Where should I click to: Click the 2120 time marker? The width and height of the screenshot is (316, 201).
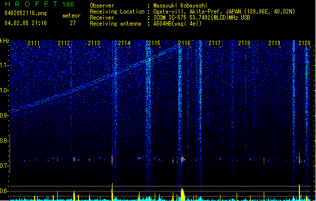[x=304, y=43]
